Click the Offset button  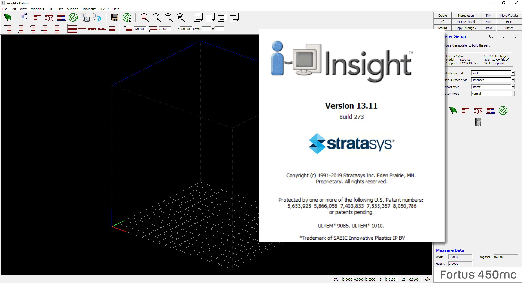pyautogui.click(x=509, y=28)
